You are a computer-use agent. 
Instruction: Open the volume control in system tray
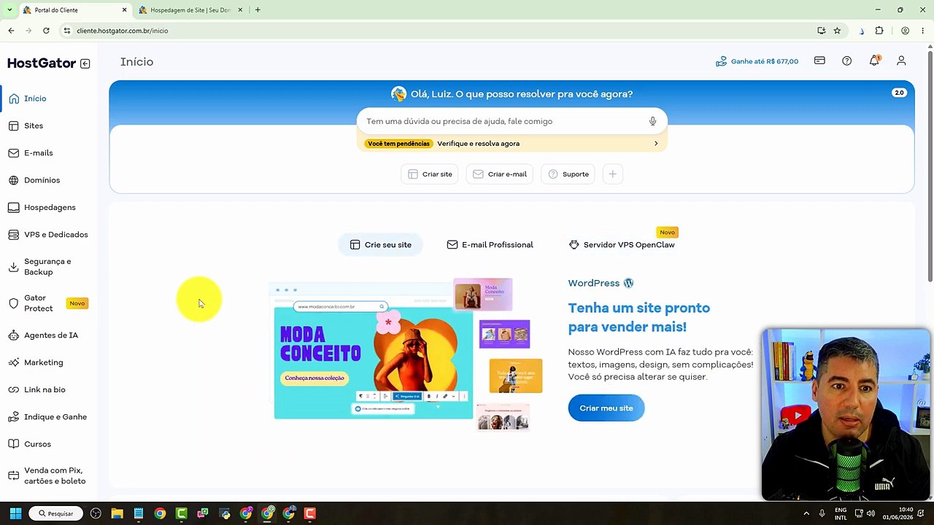[871, 513]
